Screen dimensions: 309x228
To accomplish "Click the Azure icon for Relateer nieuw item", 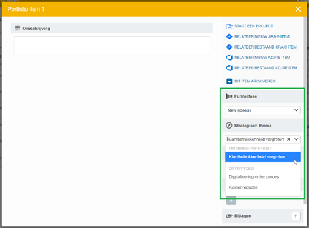I will coord(229,58).
